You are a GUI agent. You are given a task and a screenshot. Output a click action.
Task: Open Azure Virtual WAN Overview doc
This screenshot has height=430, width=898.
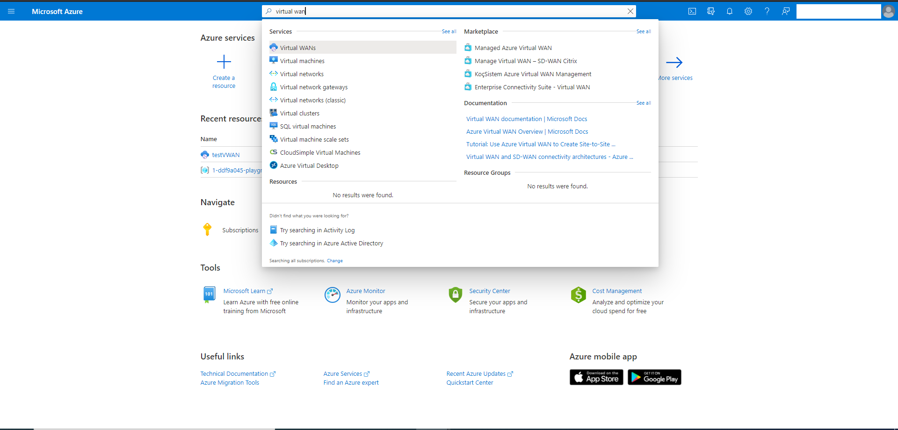coord(527,132)
